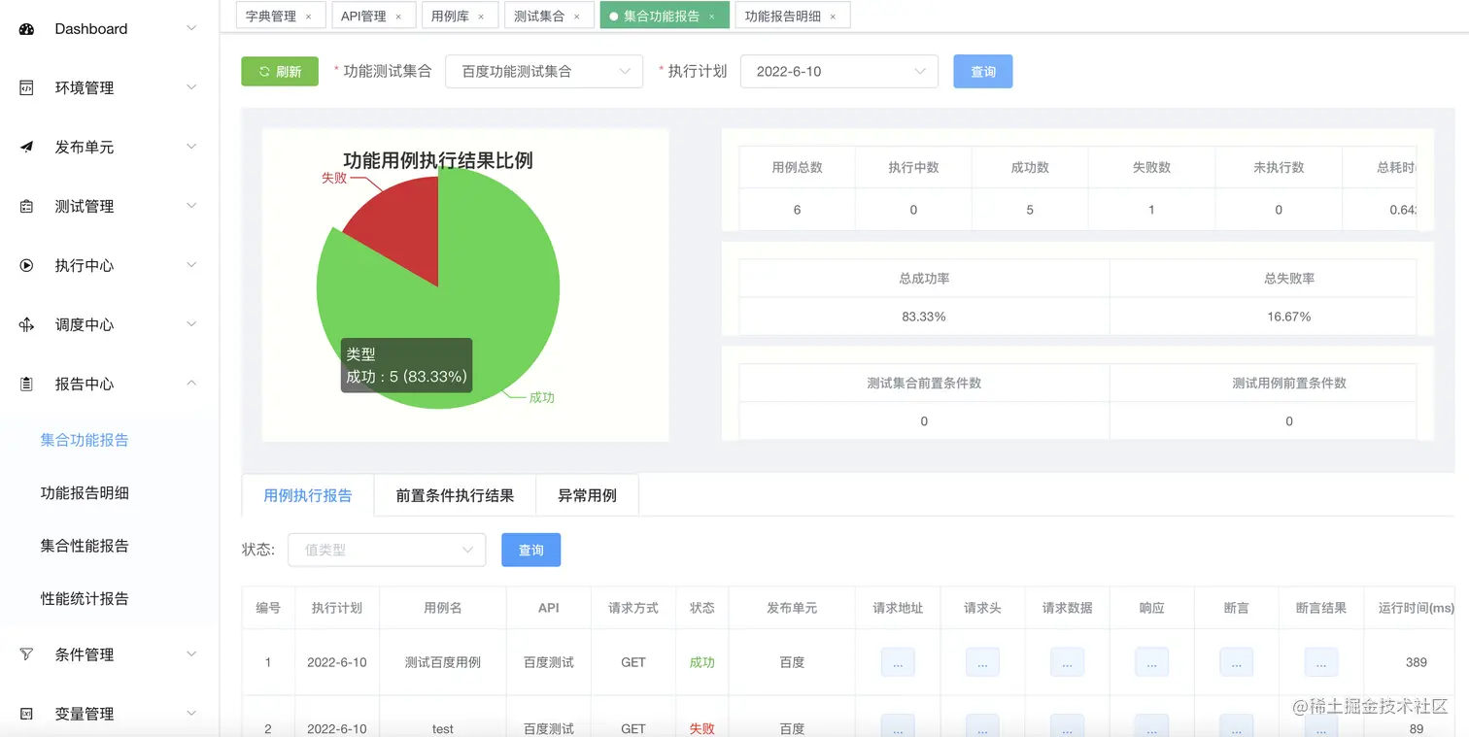Click the 用例名 column header
This screenshot has height=737, width=1469.
(x=443, y=608)
